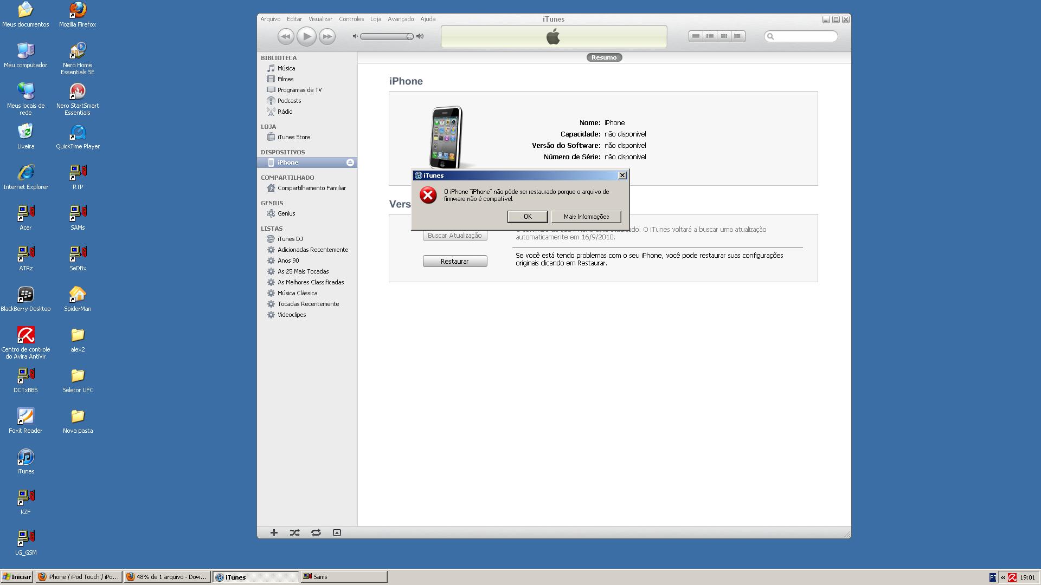
Task: Switch to album list view icon
Action: [x=710, y=36]
